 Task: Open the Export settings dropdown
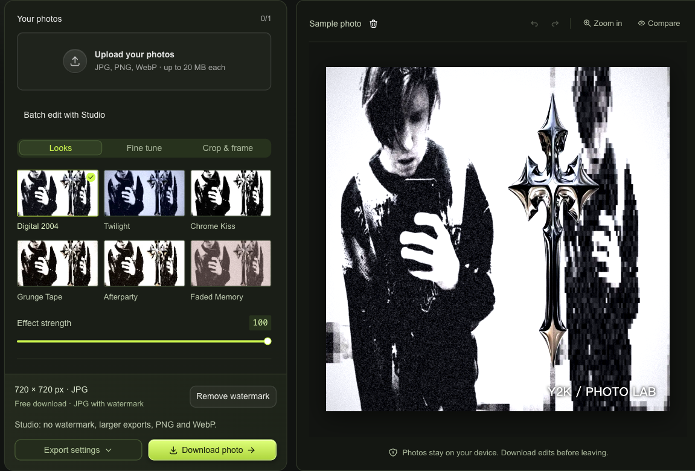tap(78, 450)
